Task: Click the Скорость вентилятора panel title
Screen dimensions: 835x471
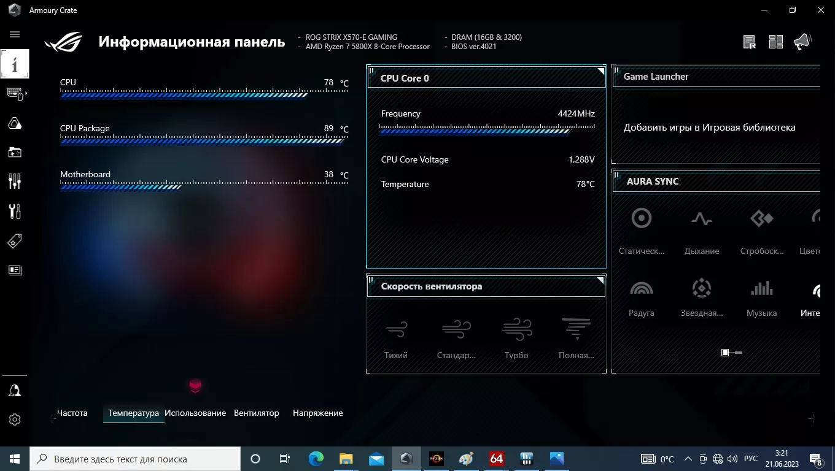Action: (x=432, y=286)
